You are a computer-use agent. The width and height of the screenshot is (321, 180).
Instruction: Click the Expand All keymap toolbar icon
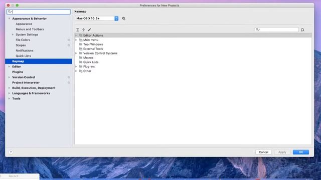[78, 30]
